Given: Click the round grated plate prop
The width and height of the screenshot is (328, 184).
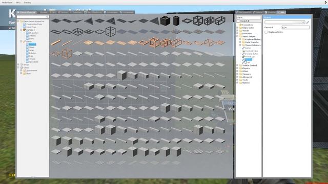Looking at the screenshot, I should pos(198,151).
